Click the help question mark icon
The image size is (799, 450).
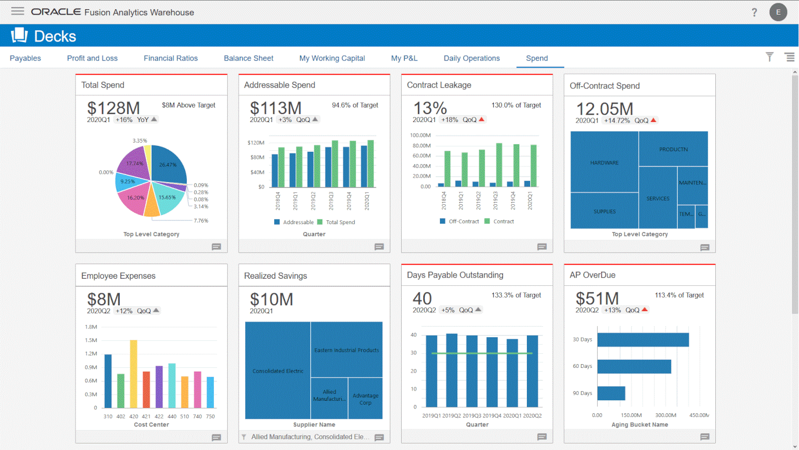point(754,12)
